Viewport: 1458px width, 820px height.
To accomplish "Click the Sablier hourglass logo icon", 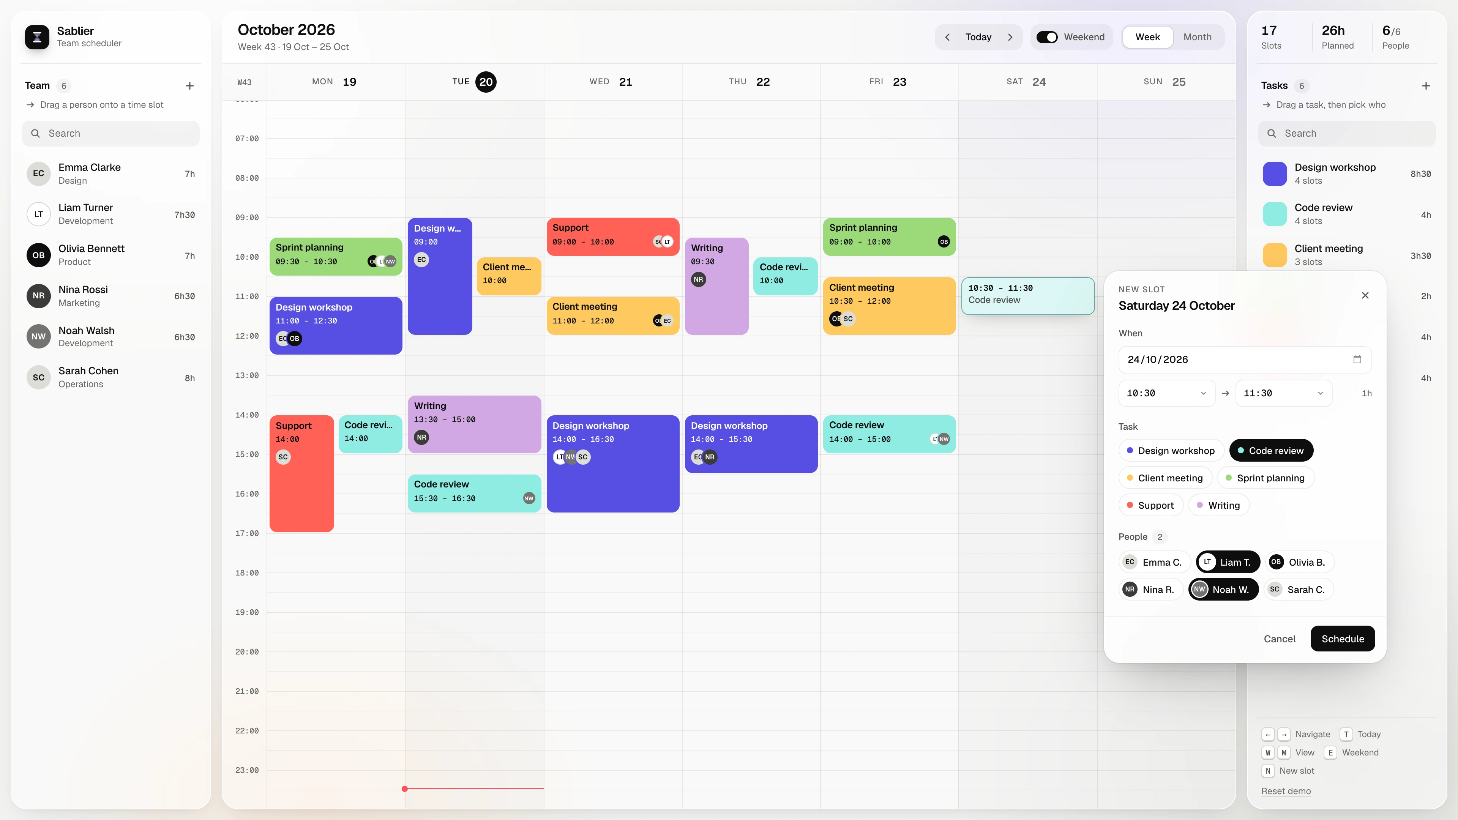I will [37, 37].
